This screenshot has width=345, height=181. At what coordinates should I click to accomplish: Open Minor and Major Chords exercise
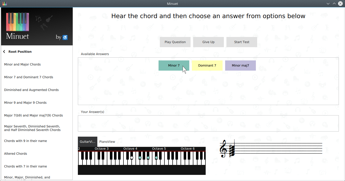coord(22,64)
